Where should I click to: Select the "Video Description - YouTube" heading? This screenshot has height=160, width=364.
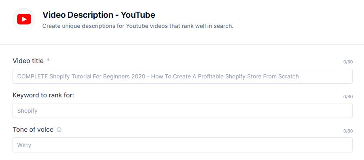tap(99, 15)
